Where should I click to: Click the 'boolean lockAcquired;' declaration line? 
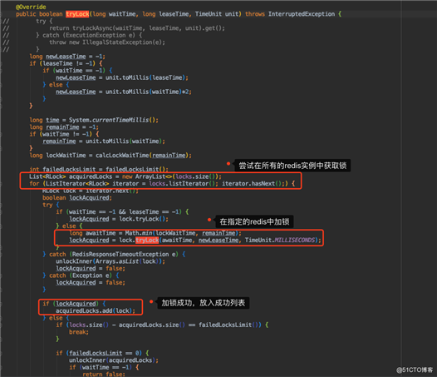click(77, 198)
